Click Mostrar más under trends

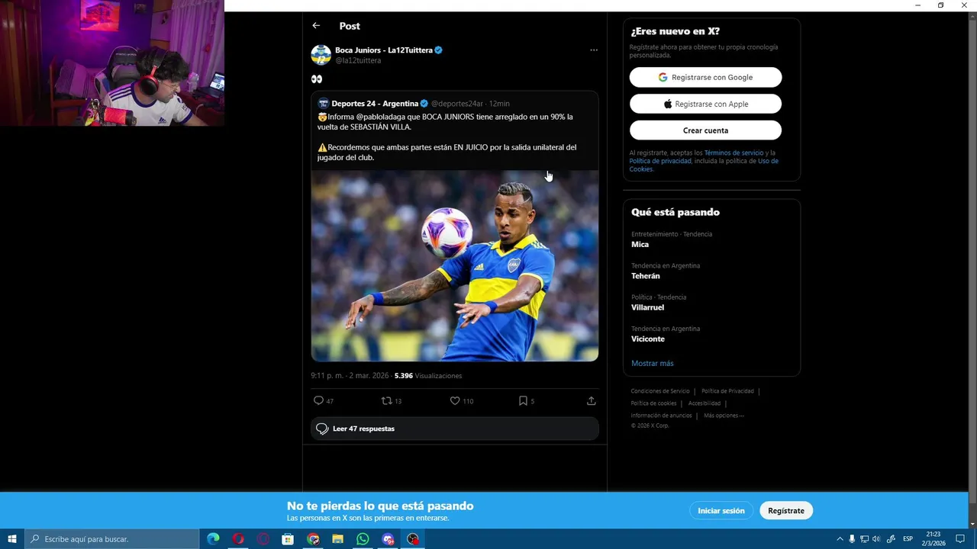pyautogui.click(x=653, y=364)
